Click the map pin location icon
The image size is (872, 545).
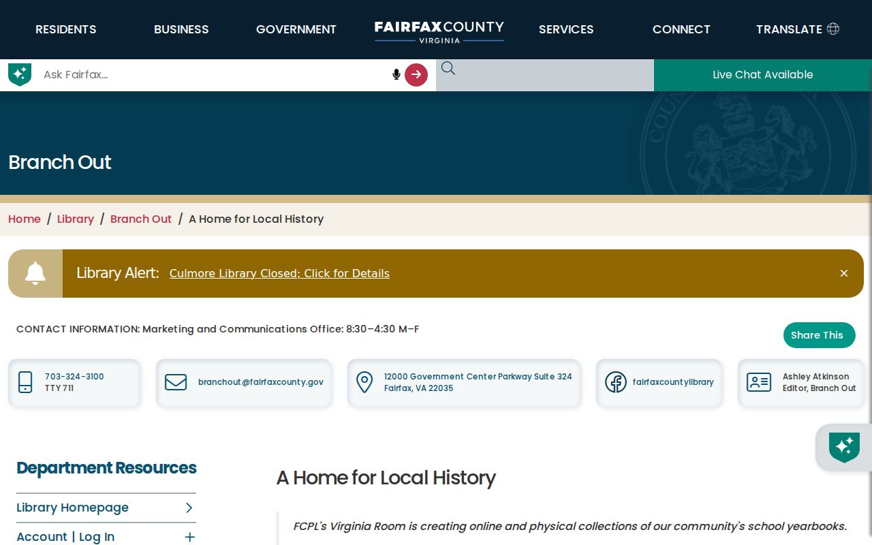point(365,382)
